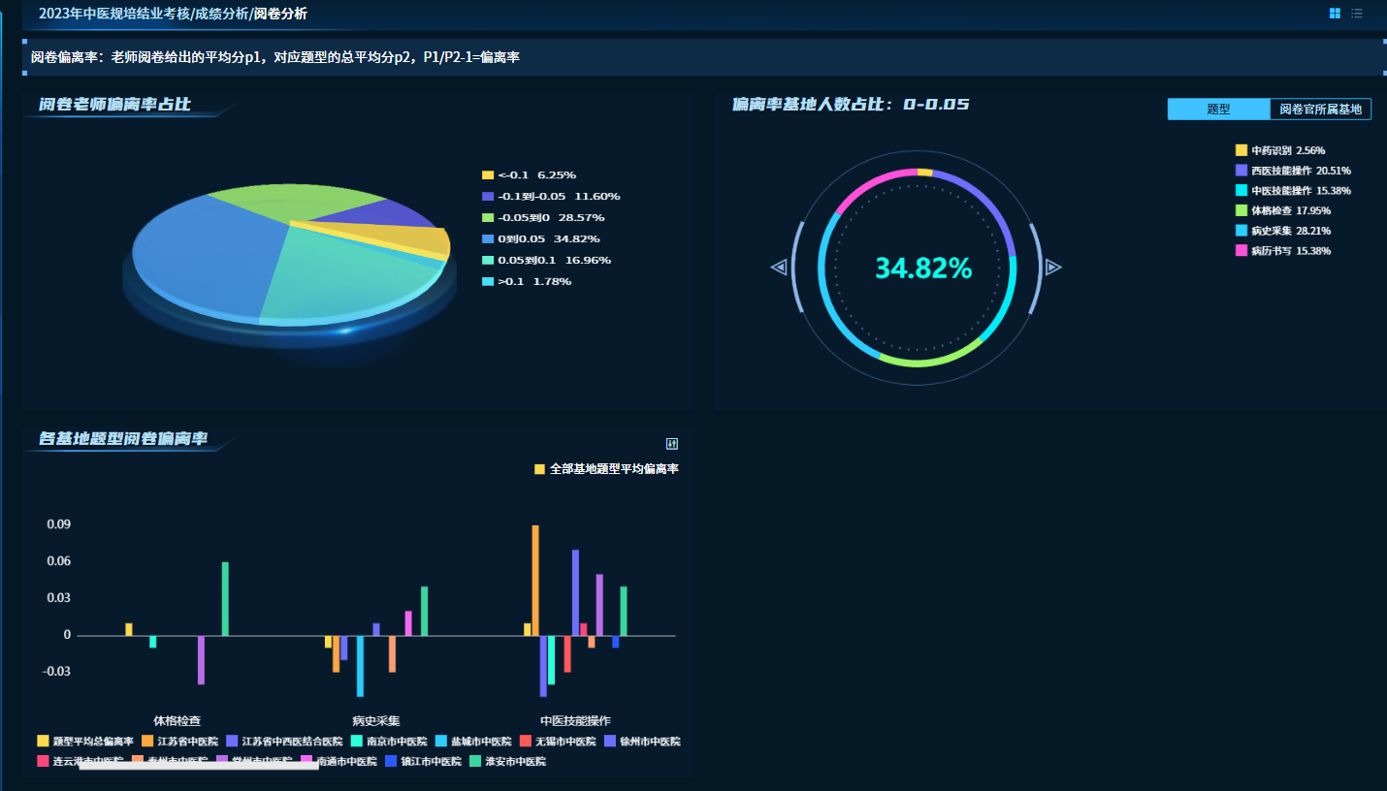Toggle 体格检查 17.95% donut legend

click(1283, 210)
